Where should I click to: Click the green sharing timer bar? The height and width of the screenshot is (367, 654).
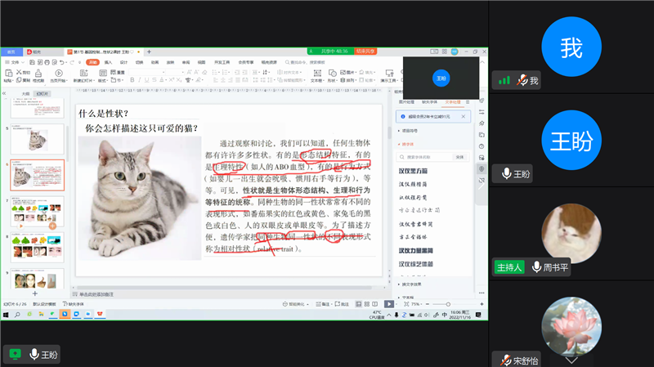click(x=330, y=51)
